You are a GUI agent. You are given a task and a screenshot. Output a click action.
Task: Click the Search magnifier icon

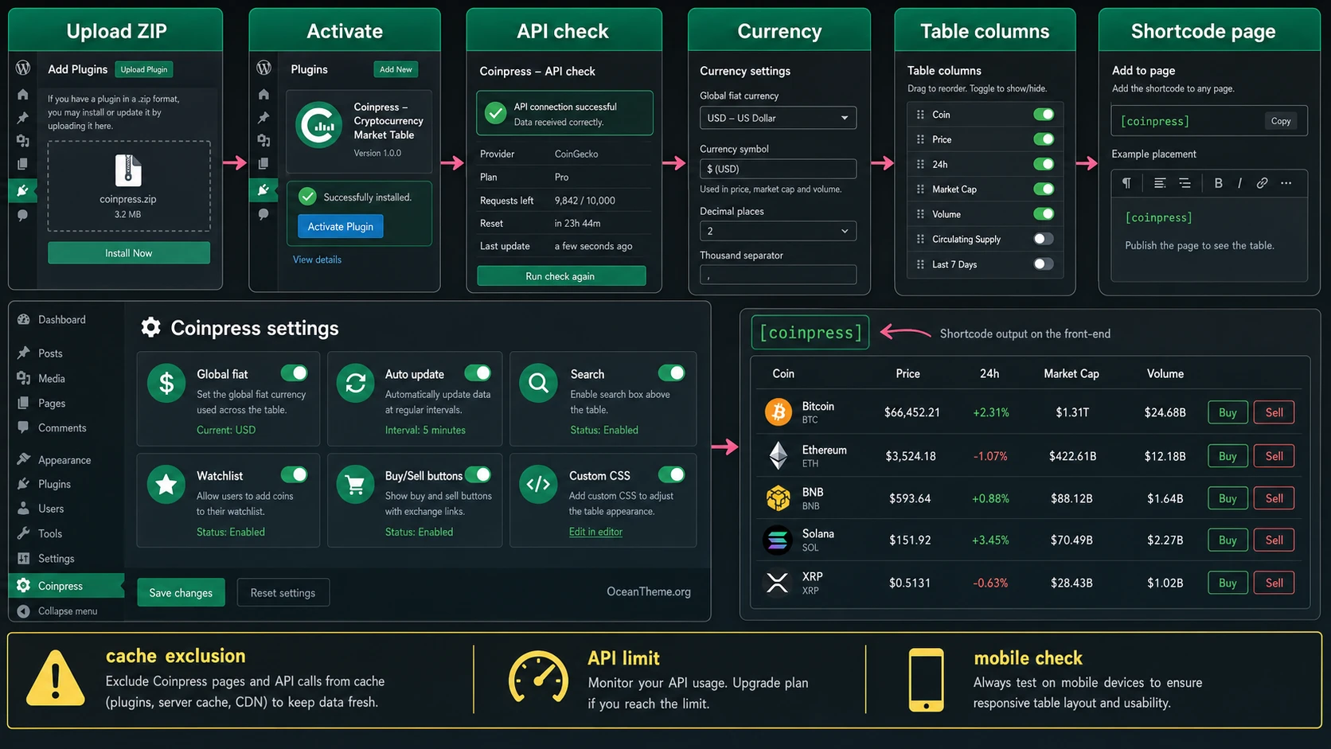(539, 383)
